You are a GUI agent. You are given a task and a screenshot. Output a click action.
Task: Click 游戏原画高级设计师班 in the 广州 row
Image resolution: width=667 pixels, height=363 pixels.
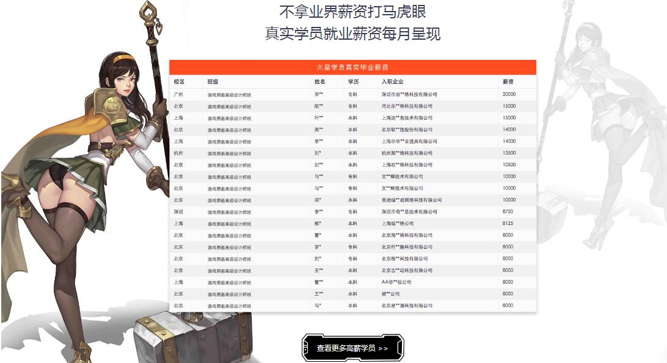[x=229, y=95]
